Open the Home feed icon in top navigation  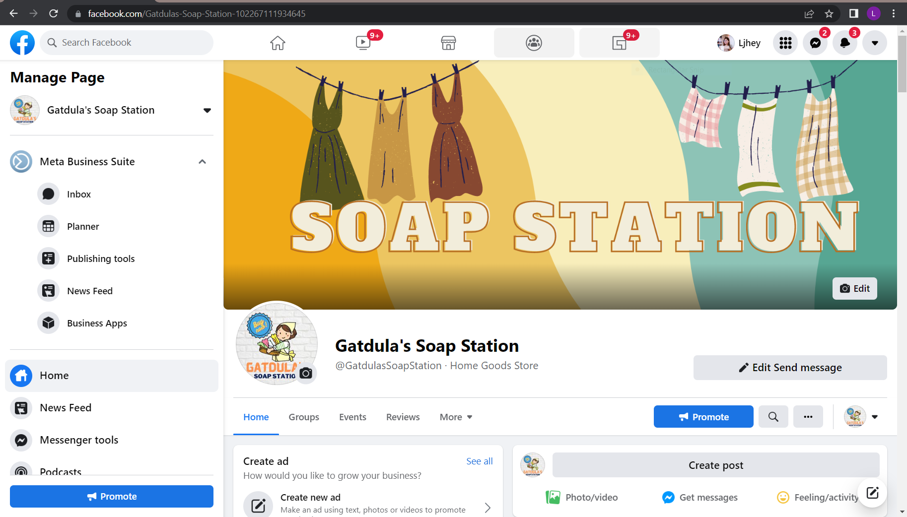click(278, 43)
